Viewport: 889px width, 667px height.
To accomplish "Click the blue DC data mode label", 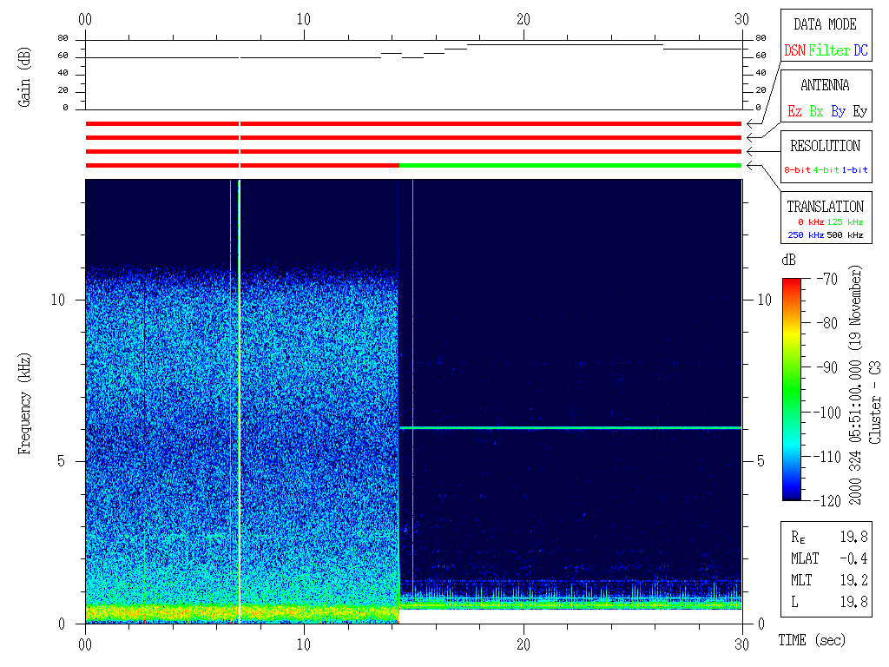I will point(860,50).
